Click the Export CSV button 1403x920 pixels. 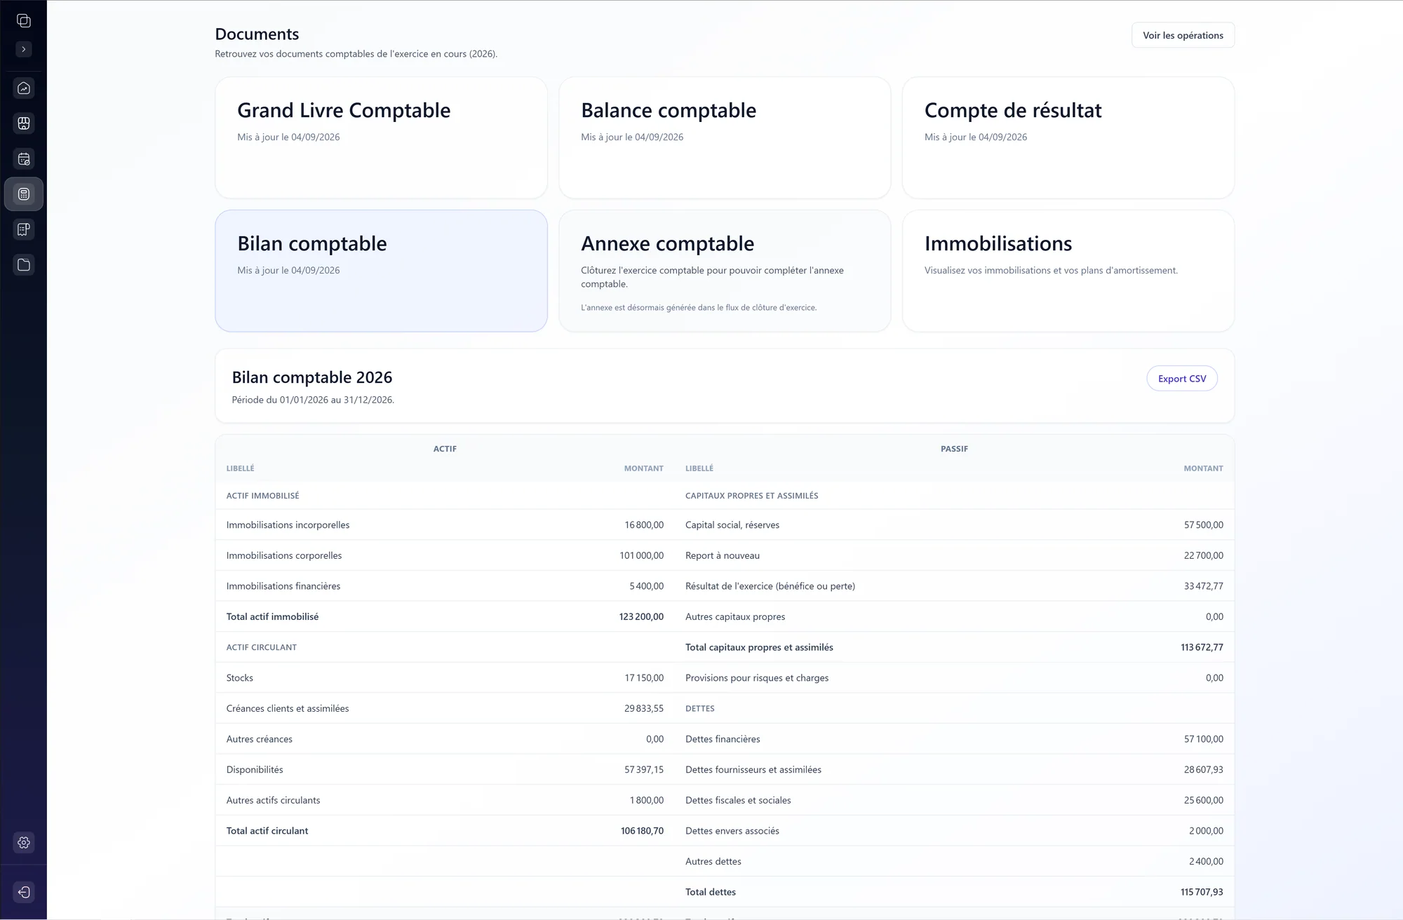1182,379
